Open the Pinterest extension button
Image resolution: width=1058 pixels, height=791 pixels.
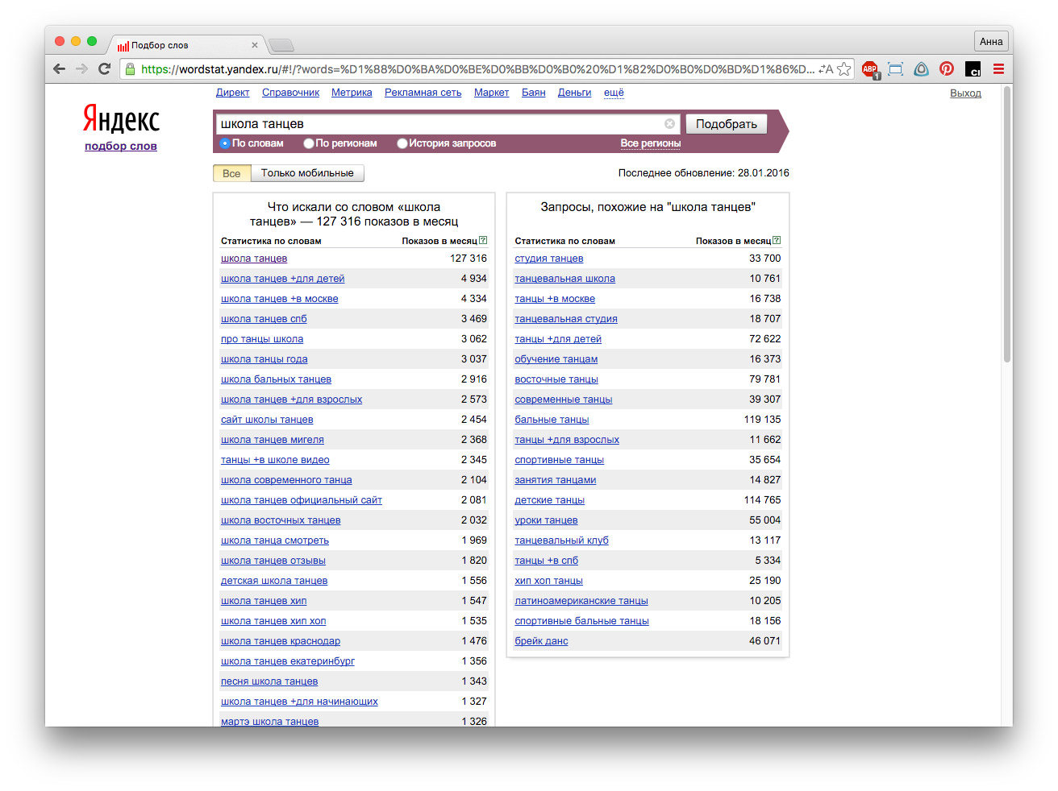947,69
